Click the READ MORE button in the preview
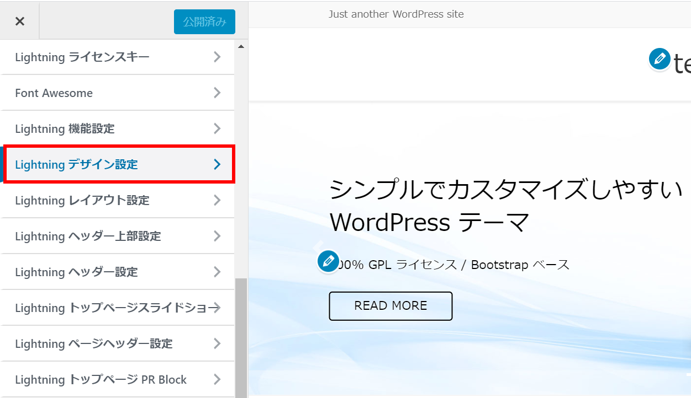Image resolution: width=691 pixels, height=398 pixels. click(x=391, y=306)
